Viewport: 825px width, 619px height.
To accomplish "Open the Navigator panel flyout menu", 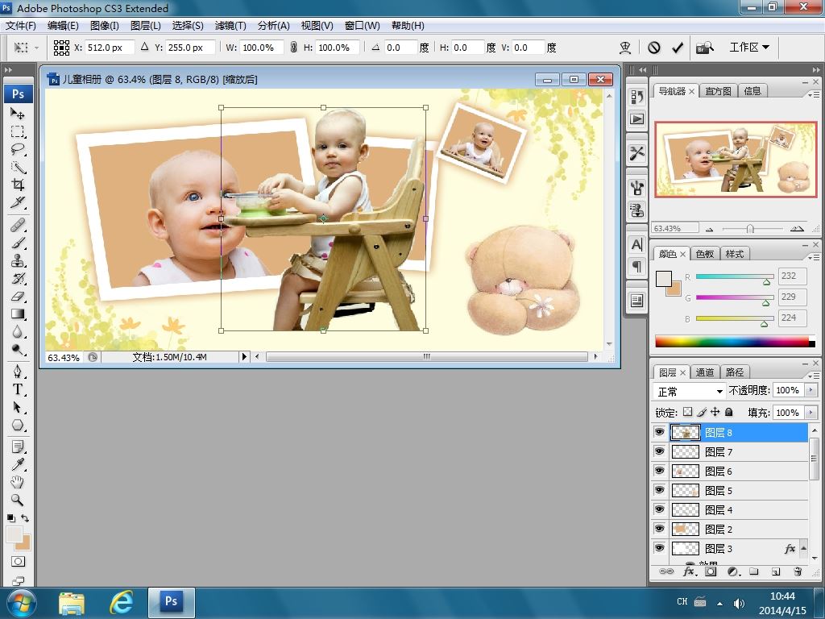I will 814,94.
